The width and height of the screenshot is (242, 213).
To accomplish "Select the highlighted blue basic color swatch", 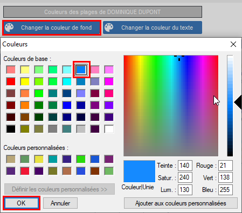I will [81, 70].
